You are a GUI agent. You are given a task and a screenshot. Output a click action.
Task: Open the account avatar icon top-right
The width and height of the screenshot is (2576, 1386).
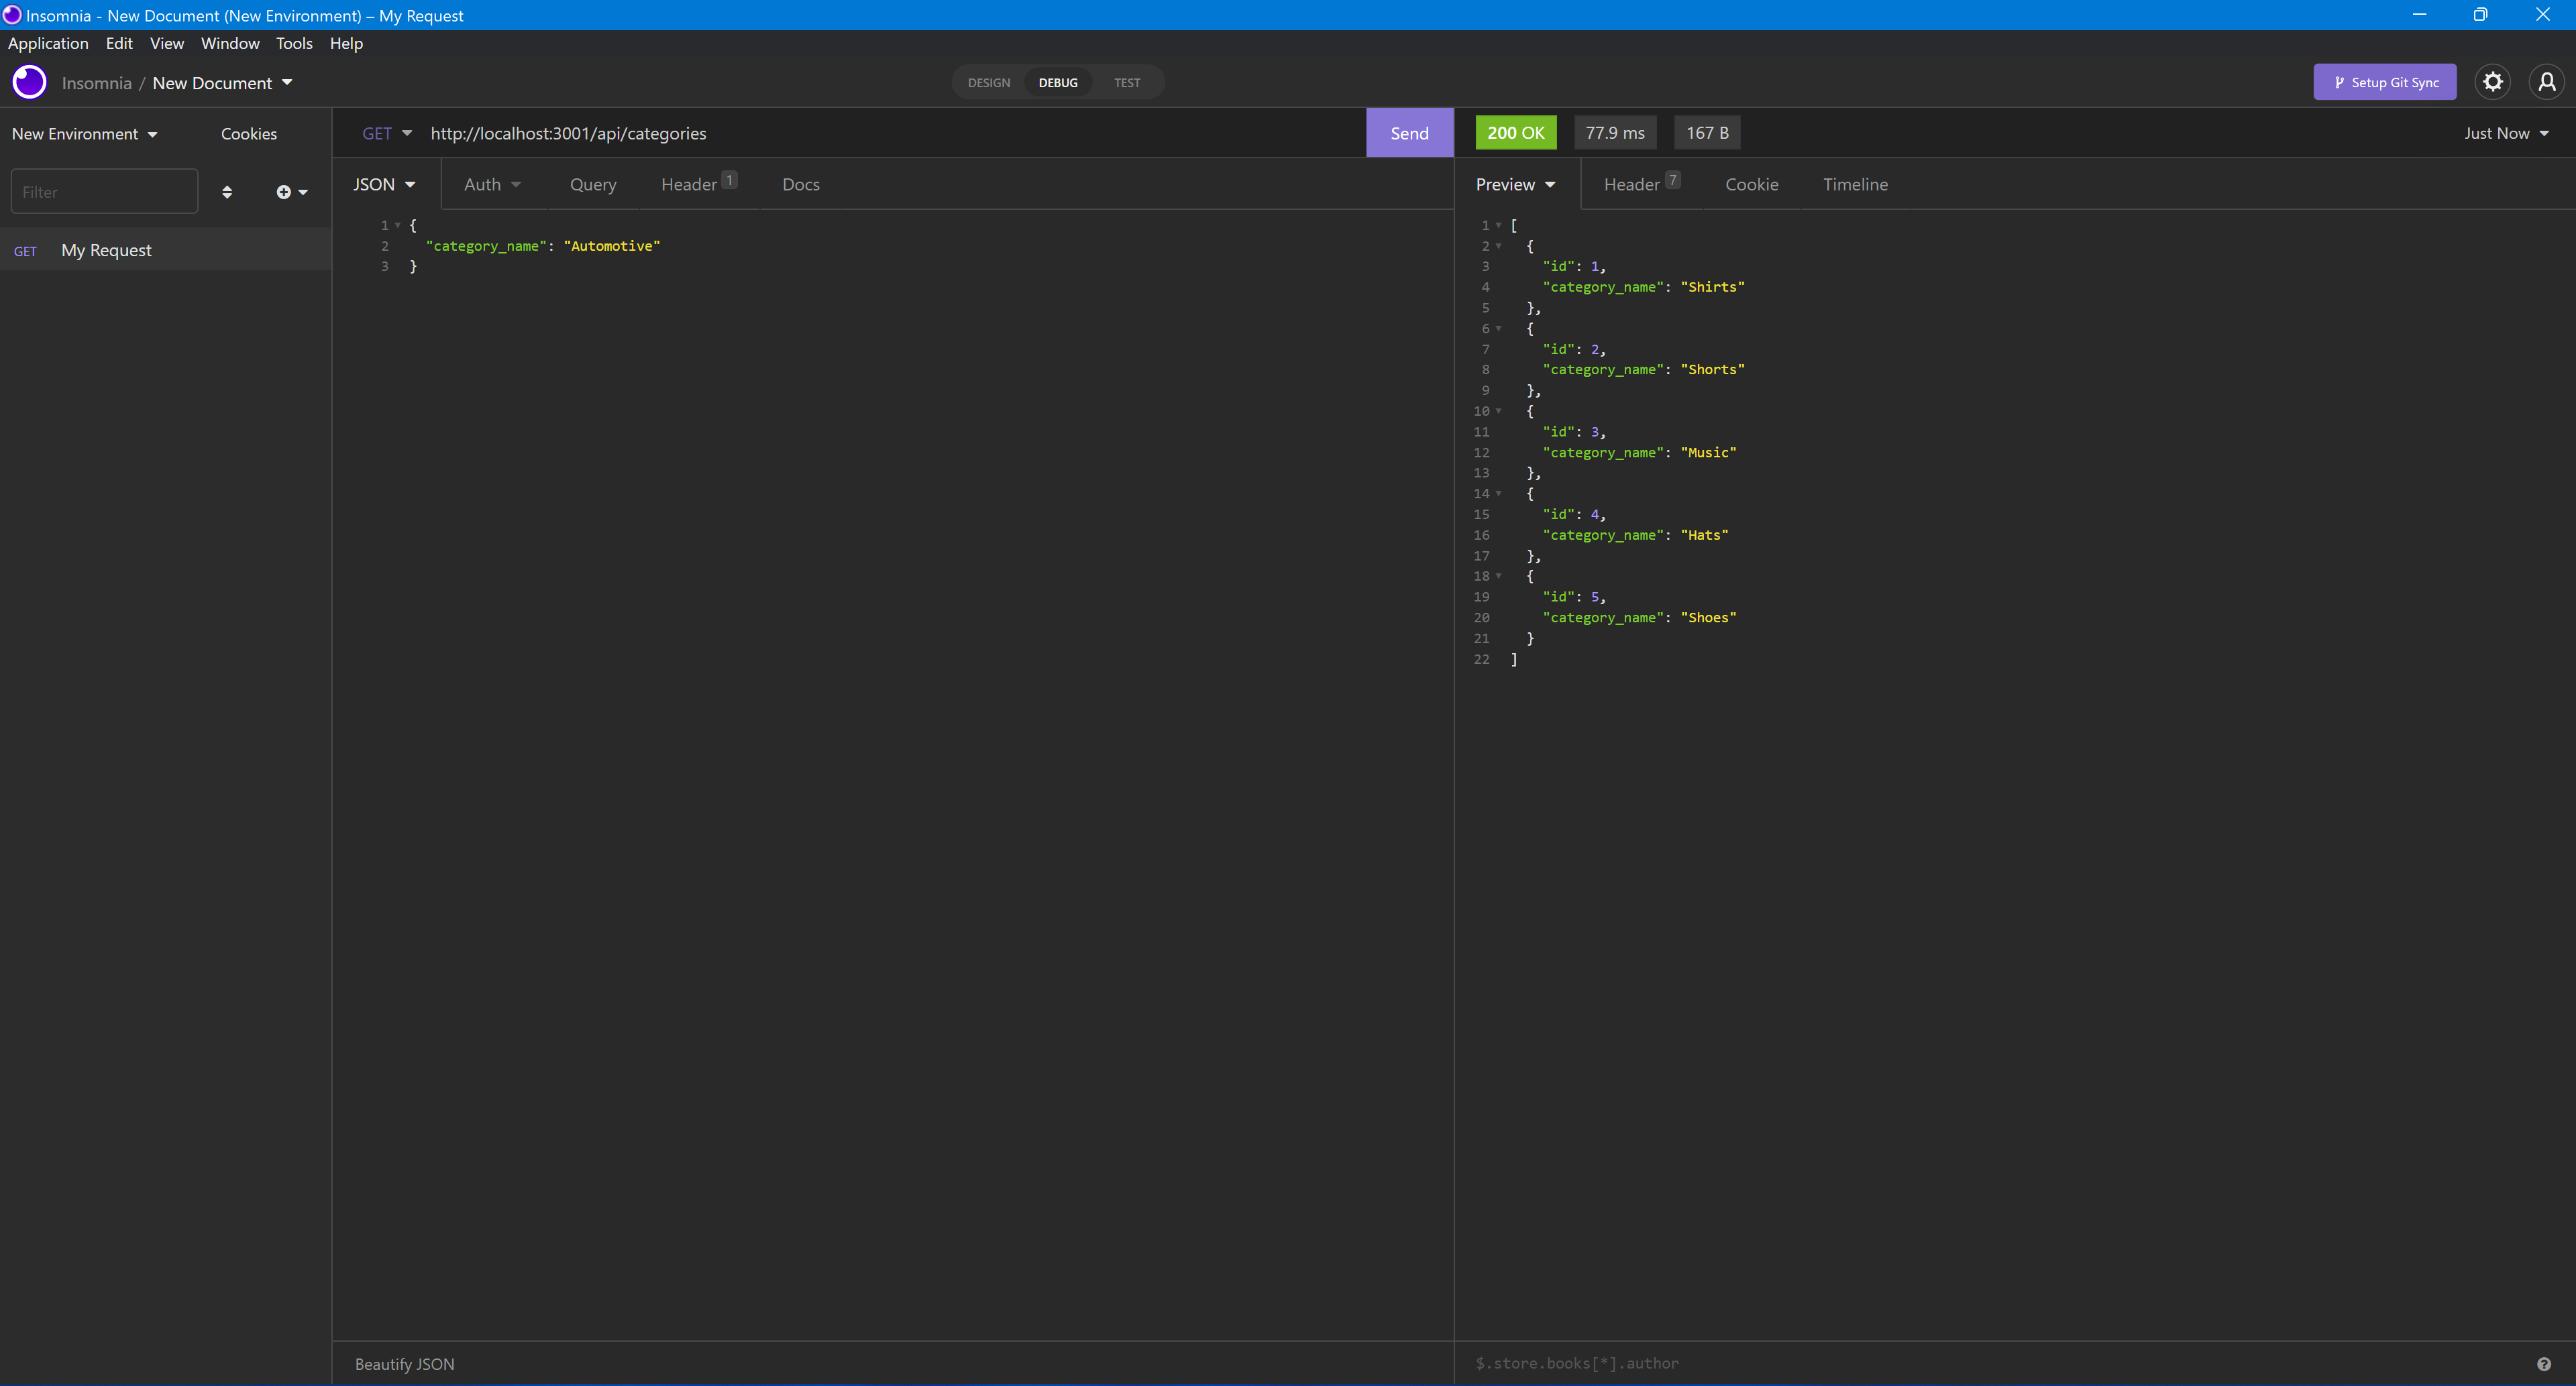(2546, 82)
